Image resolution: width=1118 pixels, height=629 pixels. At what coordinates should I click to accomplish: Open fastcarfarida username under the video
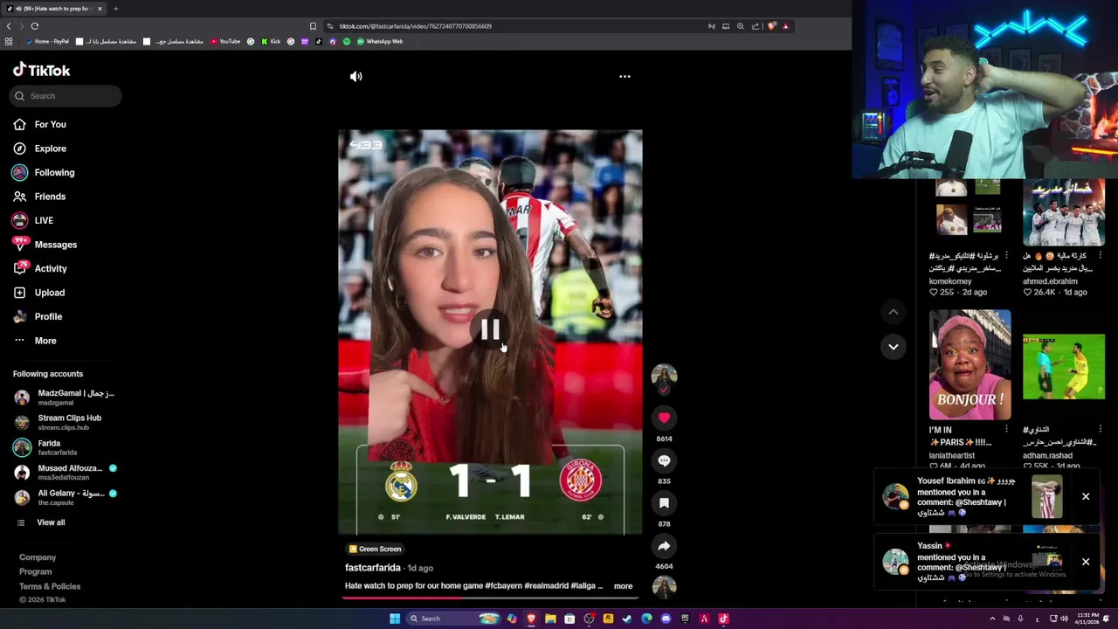point(372,568)
